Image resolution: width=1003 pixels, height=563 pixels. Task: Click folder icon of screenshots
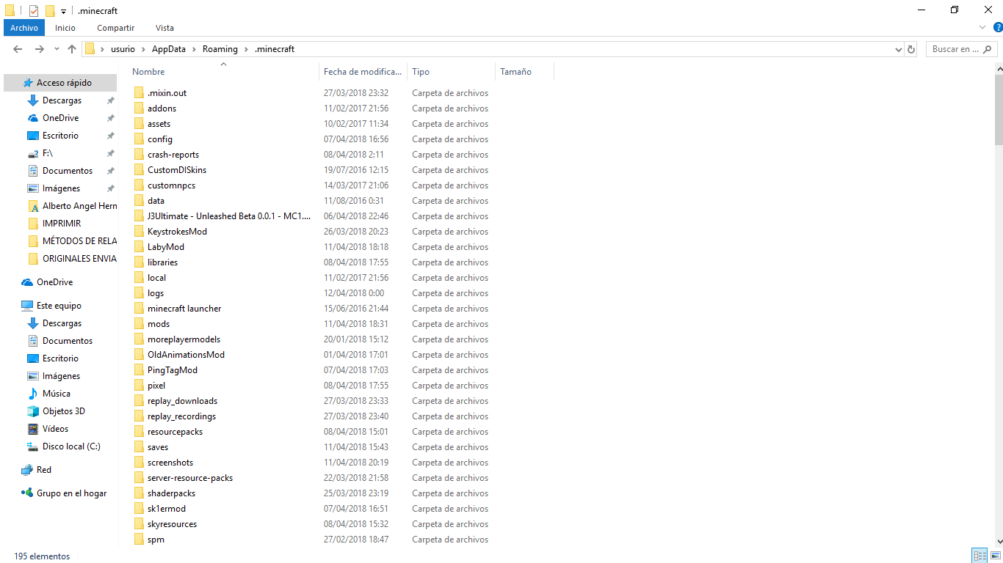[140, 463]
